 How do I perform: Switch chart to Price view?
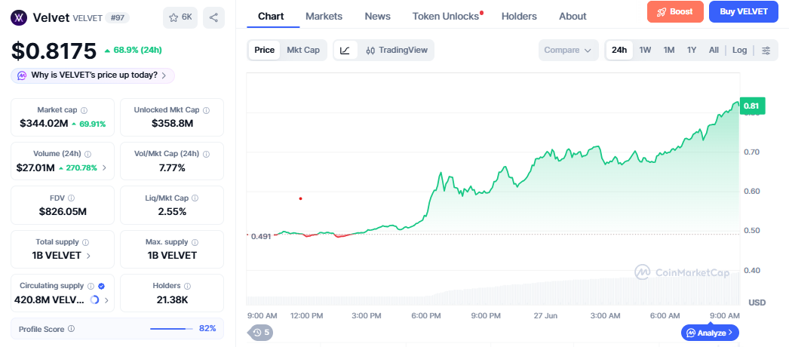pos(264,51)
